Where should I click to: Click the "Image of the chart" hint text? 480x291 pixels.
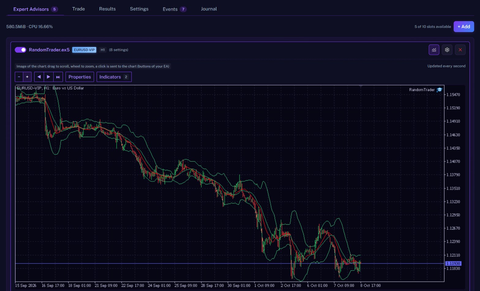93,66
